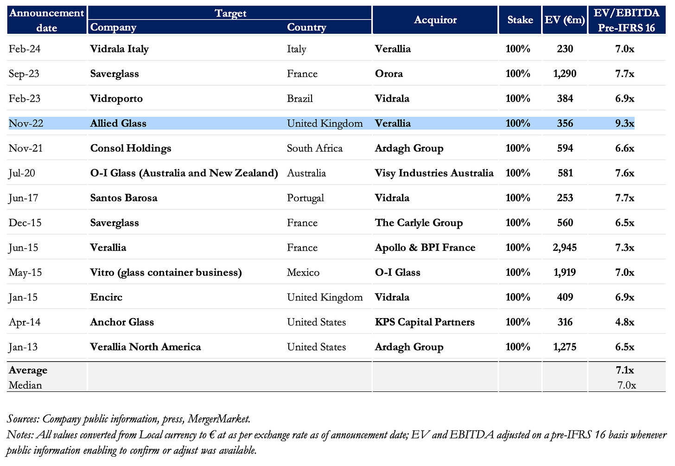Image resolution: width=675 pixels, height=466 pixels.
Task: Click the multiple '7.3x'
Action: pyautogui.click(x=625, y=248)
